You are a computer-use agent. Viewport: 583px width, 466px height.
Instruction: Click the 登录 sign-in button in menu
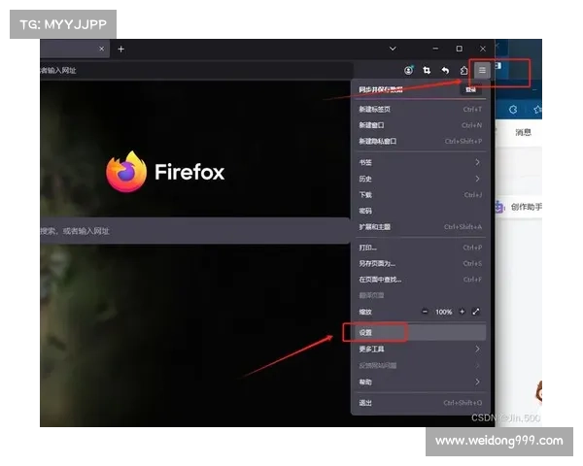click(470, 89)
